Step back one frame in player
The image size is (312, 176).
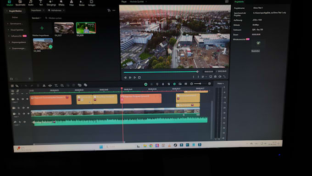coord(125,78)
